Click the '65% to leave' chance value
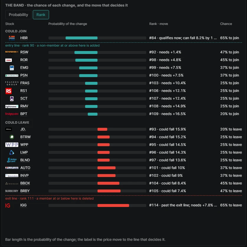This screenshot has height=247, width=247. (231, 205)
